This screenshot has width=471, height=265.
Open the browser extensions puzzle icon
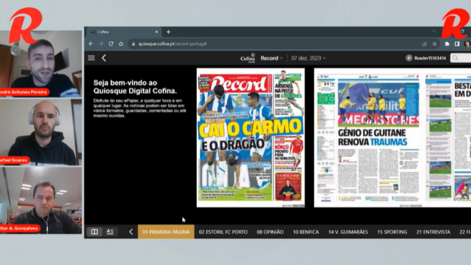[x=447, y=44]
